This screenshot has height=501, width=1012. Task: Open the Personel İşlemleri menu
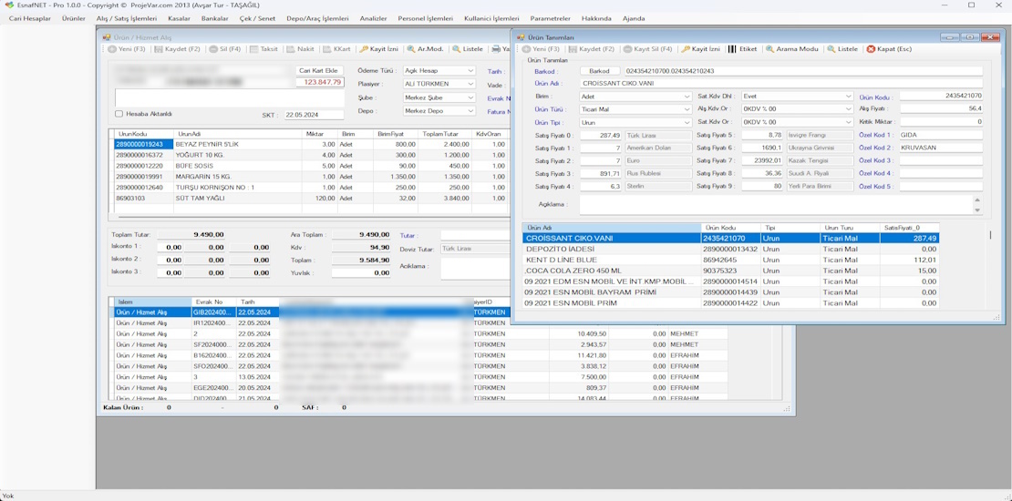click(426, 19)
